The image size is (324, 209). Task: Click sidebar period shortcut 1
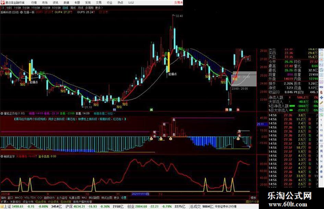click(321, 120)
